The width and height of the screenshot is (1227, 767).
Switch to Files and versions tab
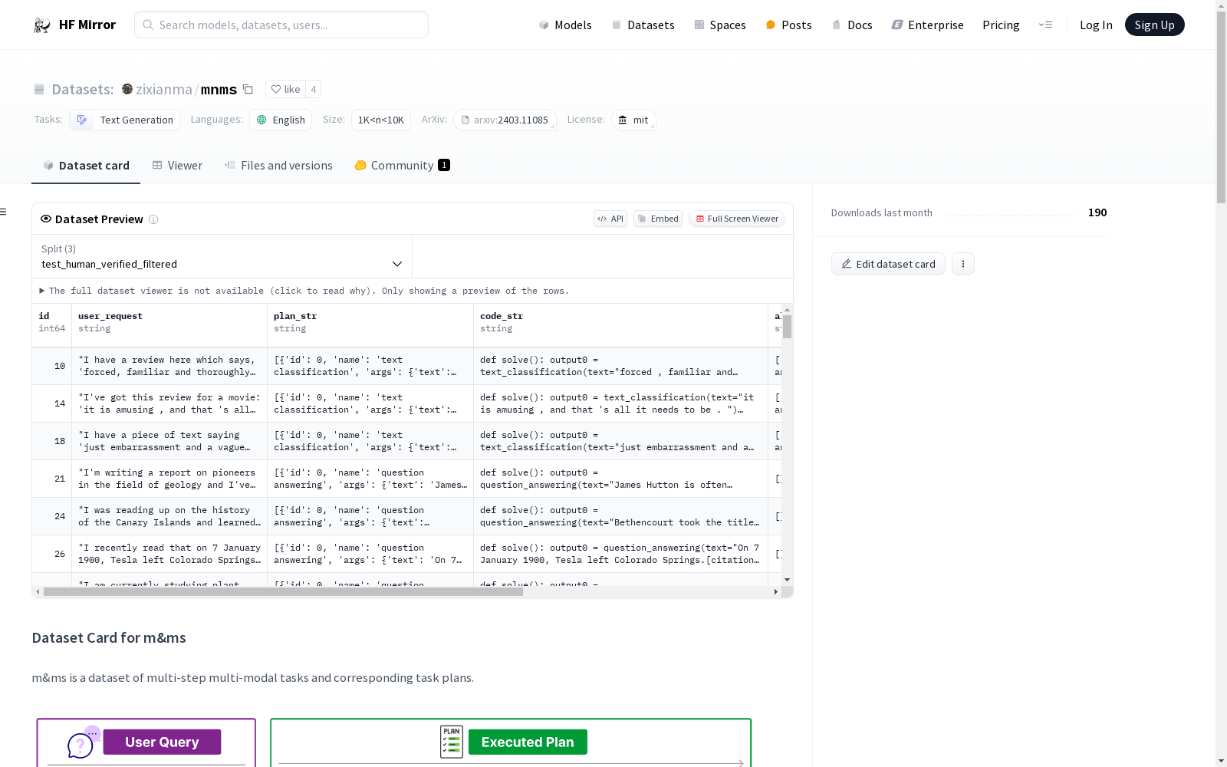tap(278, 166)
